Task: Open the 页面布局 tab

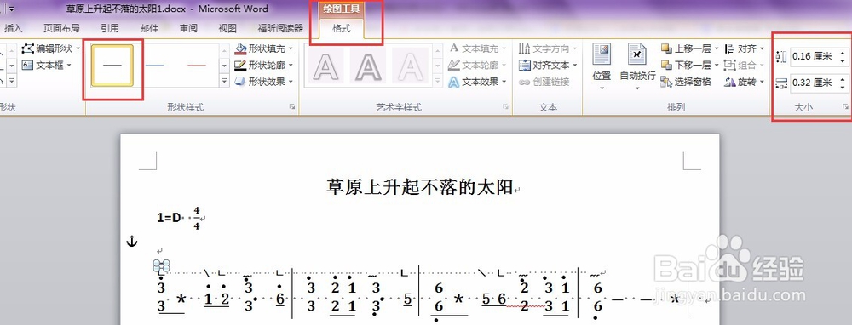Action: click(x=61, y=28)
